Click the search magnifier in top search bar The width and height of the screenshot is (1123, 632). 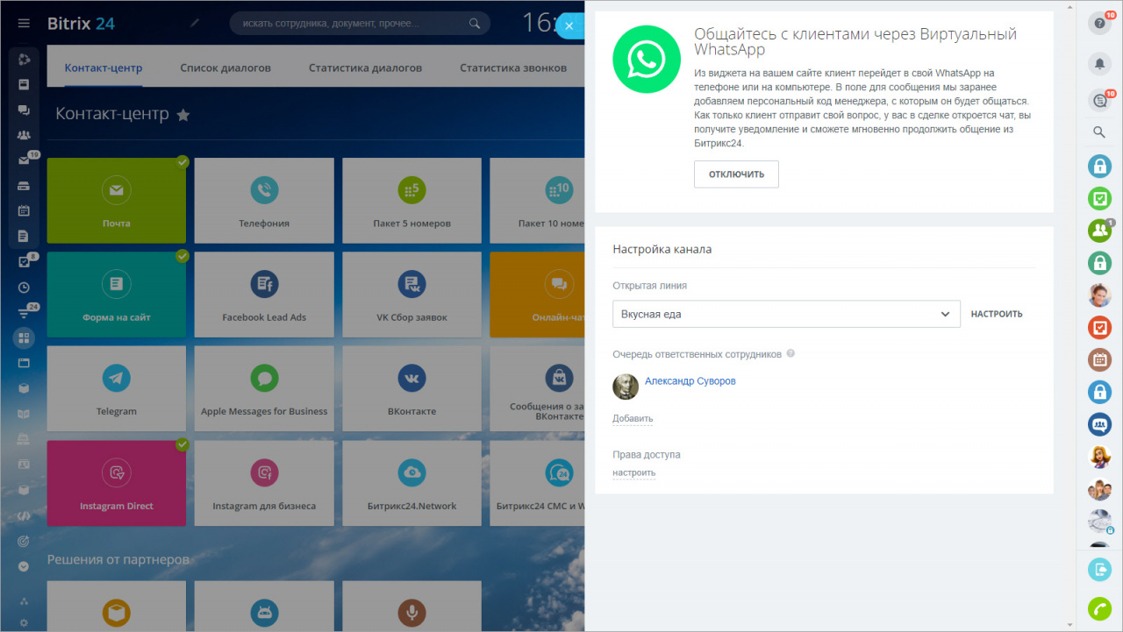pyautogui.click(x=475, y=24)
